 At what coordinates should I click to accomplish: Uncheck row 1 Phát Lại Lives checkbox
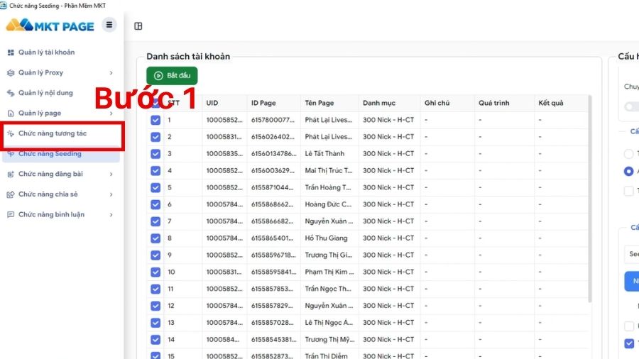coord(155,120)
